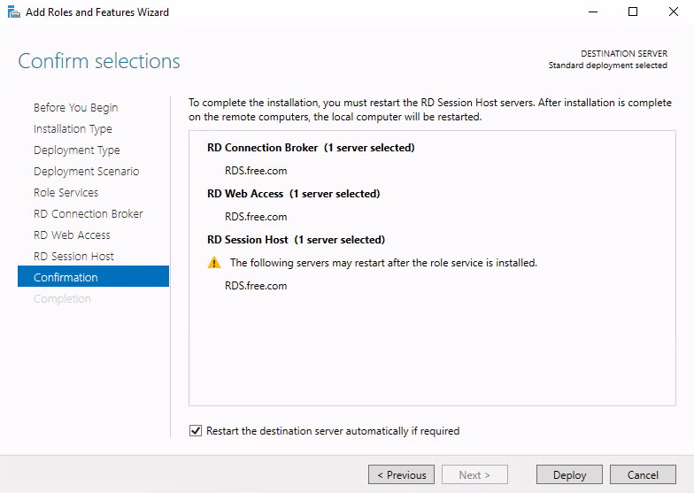This screenshot has width=694, height=493.
Task: Click the disabled Next button
Action: [474, 474]
